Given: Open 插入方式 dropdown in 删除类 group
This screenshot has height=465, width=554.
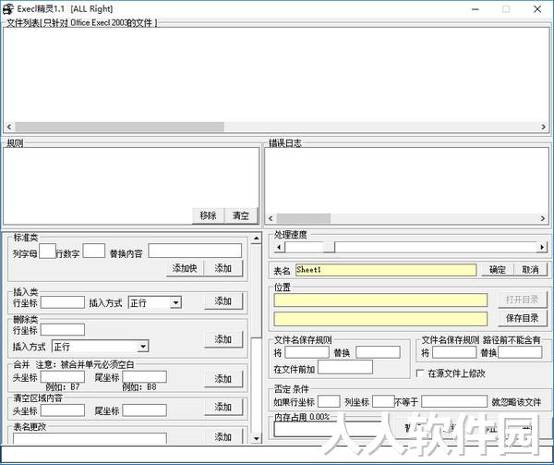Looking at the screenshot, I should tap(143, 347).
